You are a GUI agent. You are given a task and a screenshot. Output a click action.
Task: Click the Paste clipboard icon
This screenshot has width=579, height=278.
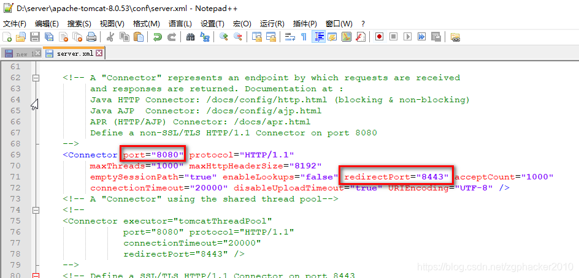[x=139, y=37]
